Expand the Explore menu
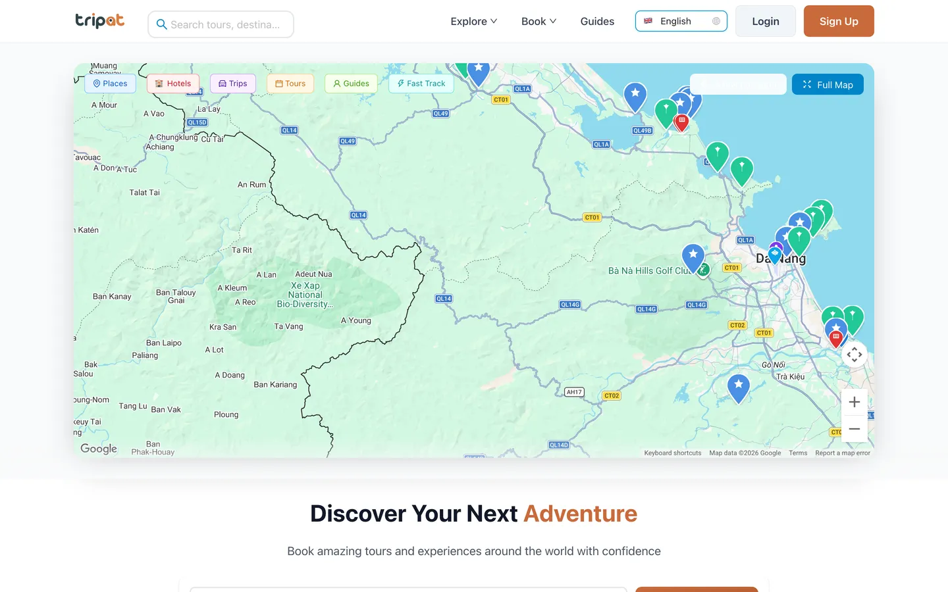 (474, 21)
